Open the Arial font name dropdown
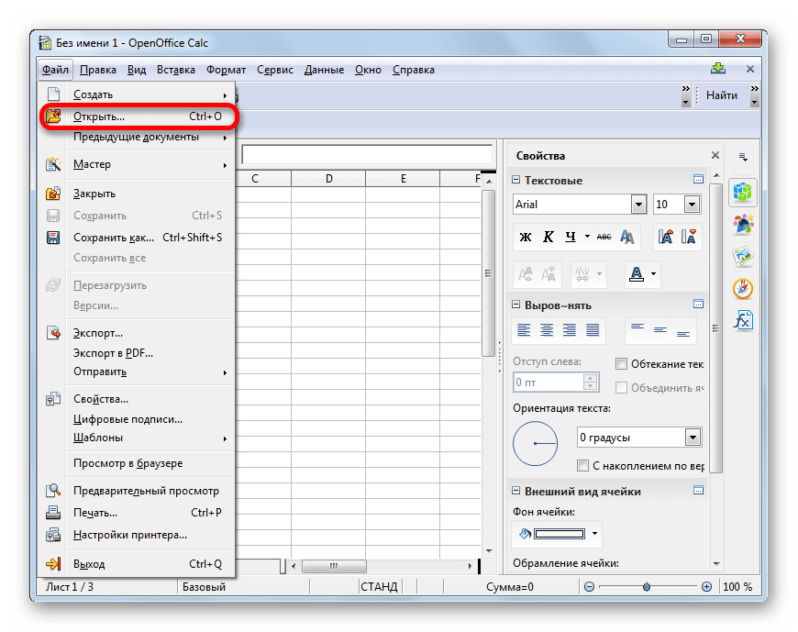 pos(638,205)
